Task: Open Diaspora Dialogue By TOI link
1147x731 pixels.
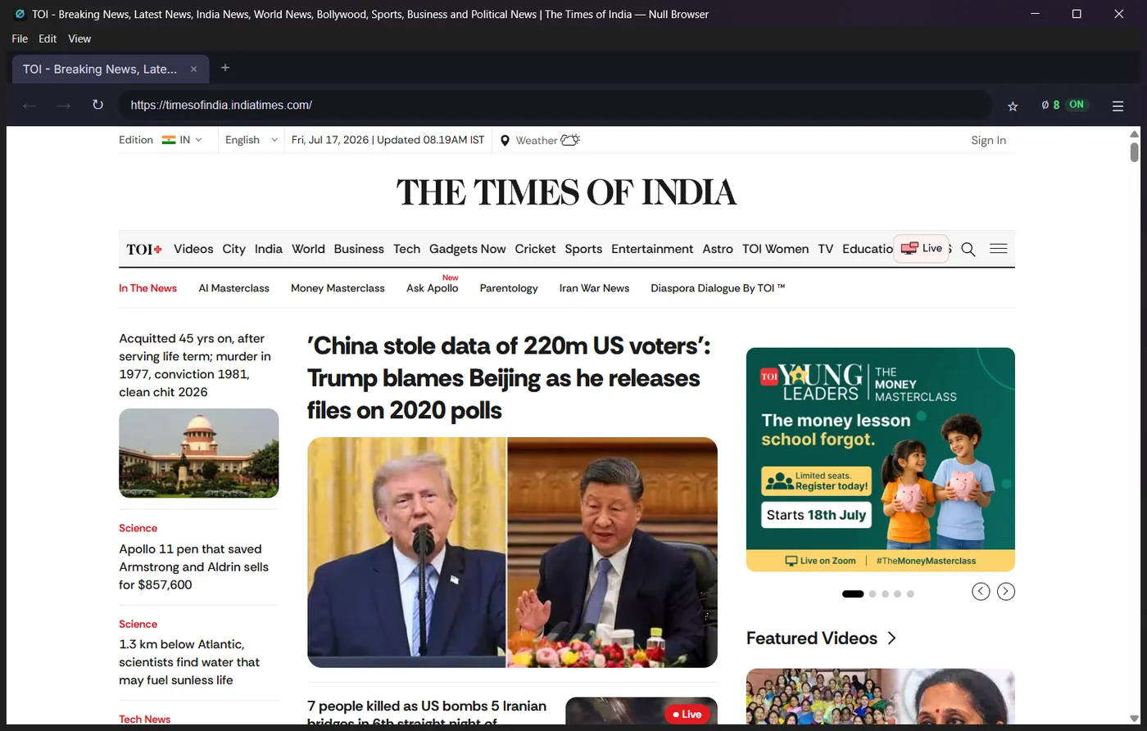Action: [x=718, y=288]
